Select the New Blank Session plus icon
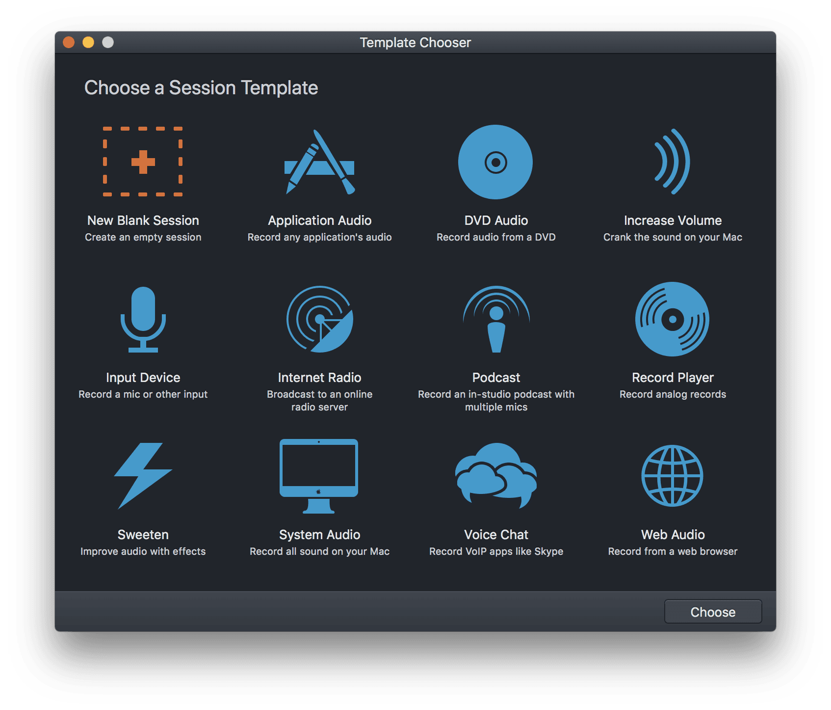831x710 pixels. pos(143,162)
